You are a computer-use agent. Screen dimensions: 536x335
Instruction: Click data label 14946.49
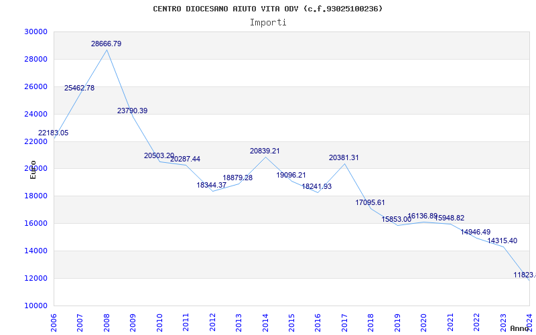point(476,232)
